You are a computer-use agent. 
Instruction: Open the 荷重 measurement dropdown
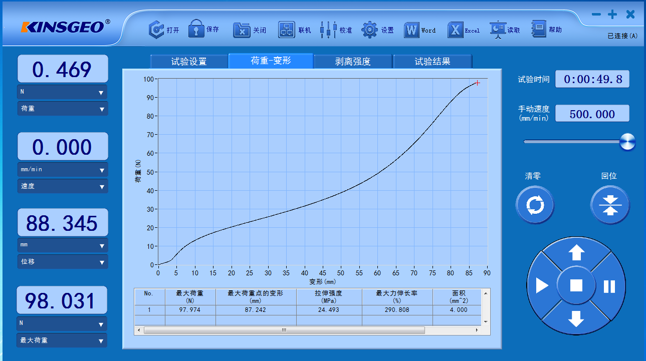pos(62,108)
